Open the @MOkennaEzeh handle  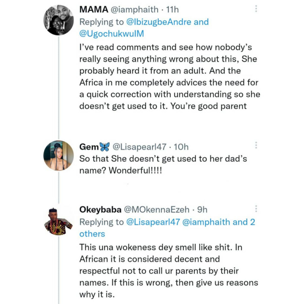click(157, 210)
